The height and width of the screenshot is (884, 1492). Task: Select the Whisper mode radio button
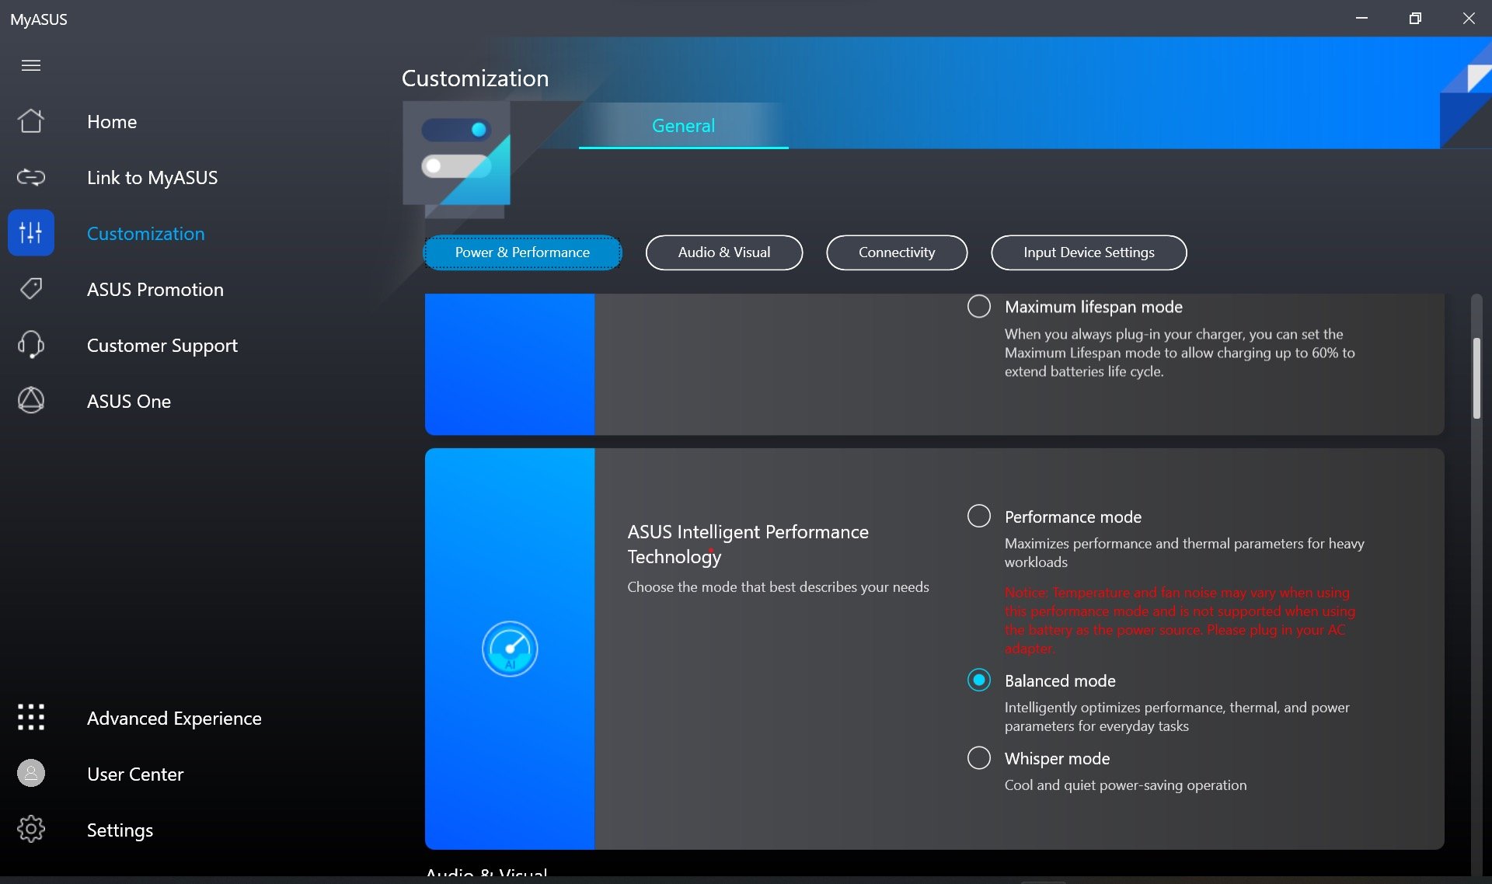[978, 757]
